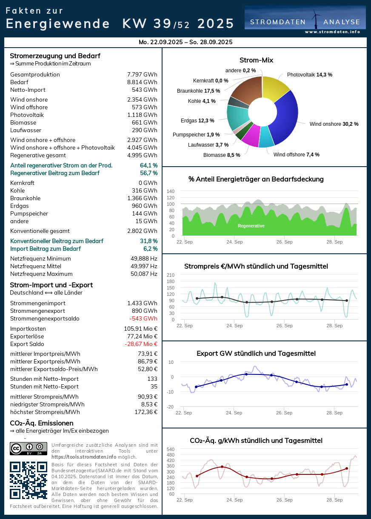Click the attribution BY person icon
This screenshot has height=519, width=371.
click(29, 447)
